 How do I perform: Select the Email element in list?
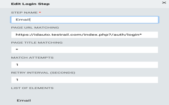point(24,101)
